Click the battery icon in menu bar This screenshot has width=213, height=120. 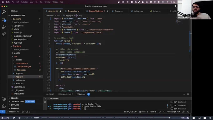click(163, 2)
